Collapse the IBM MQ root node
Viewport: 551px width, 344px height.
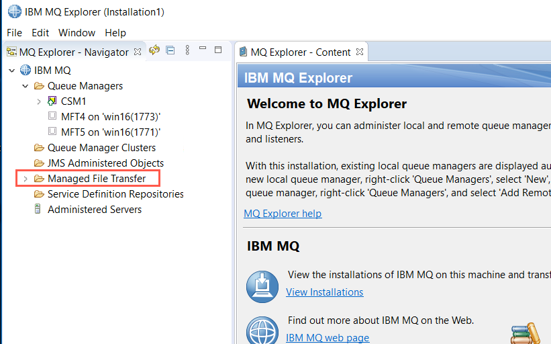[12, 71]
